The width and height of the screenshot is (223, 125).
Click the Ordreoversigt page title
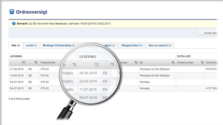tap(32, 12)
